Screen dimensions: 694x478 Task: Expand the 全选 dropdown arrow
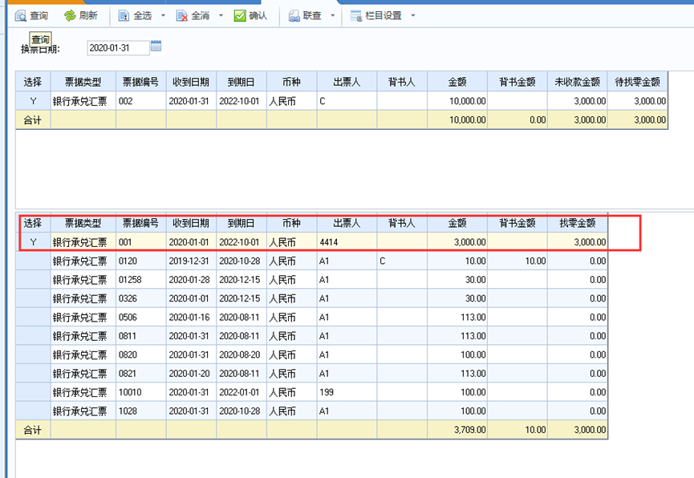pyautogui.click(x=163, y=16)
